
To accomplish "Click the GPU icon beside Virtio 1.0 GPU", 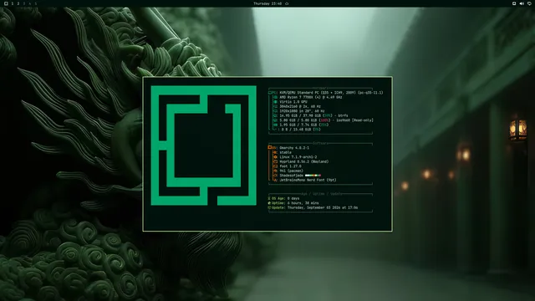I will (x=276, y=102).
